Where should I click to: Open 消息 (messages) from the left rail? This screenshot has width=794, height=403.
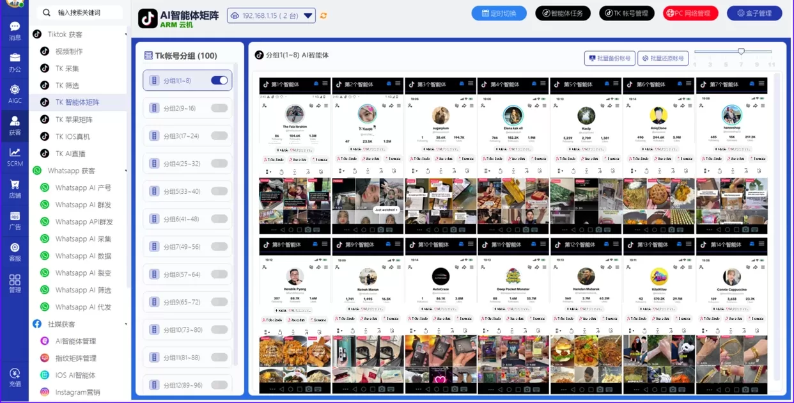(x=14, y=29)
